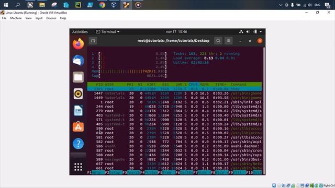Image resolution: width=335 pixels, height=188 pixels.
Task: Click the clock showing nov 17 15:46
Action: point(176,32)
